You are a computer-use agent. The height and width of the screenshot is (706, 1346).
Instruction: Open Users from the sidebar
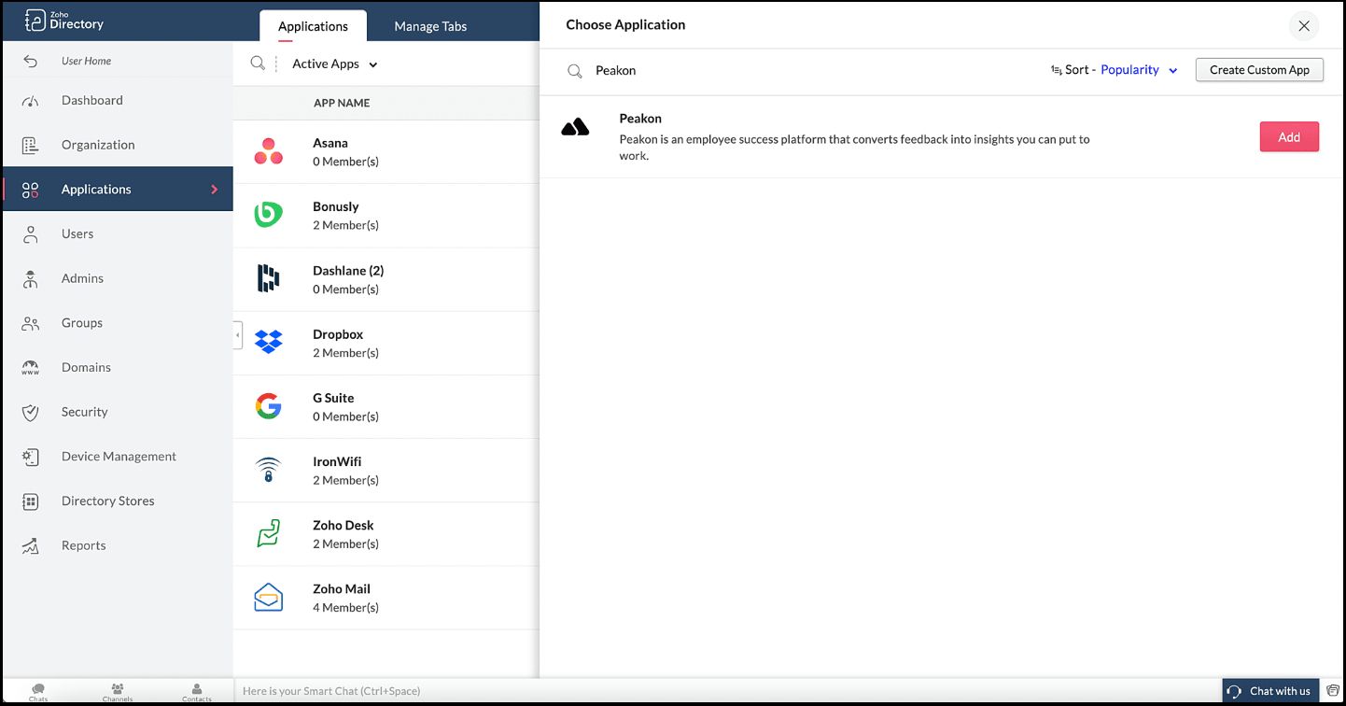click(x=77, y=233)
